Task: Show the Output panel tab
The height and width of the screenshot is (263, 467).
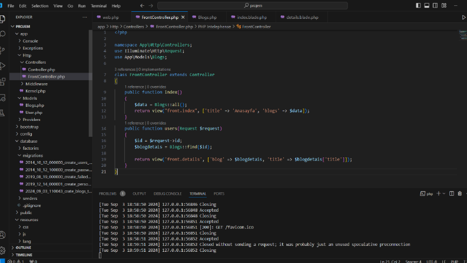Action: click(x=139, y=193)
